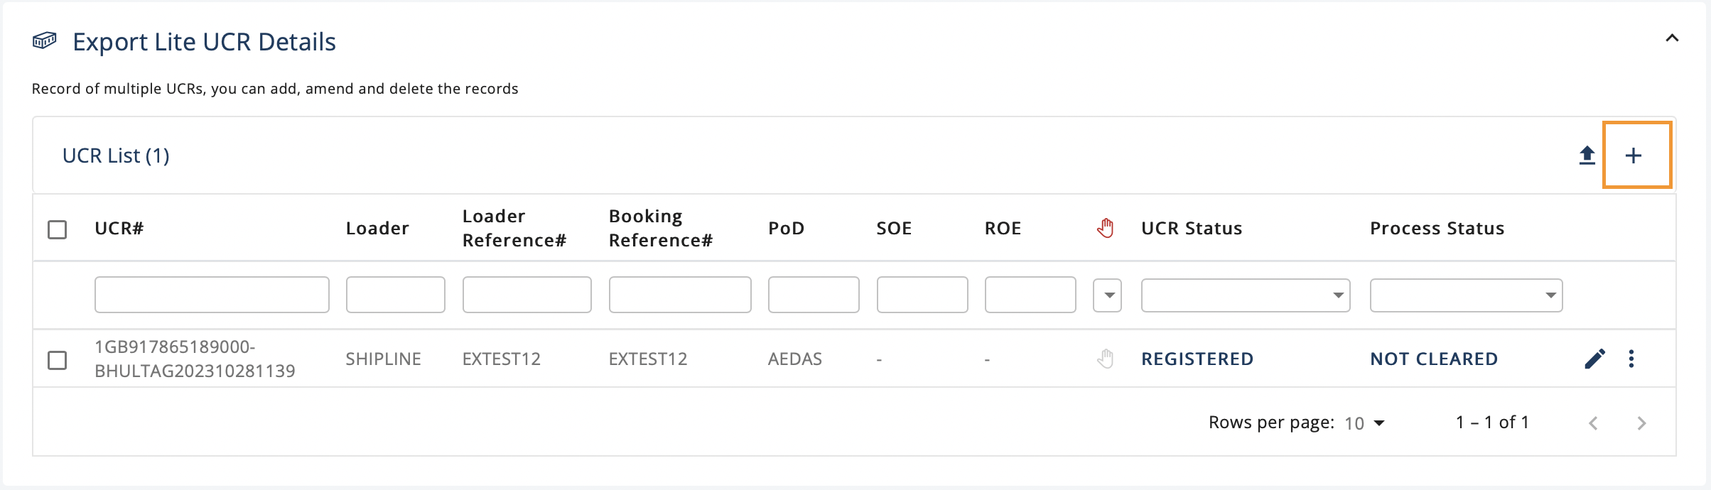
Task: Click the edit pencil icon for the row
Action: [1594, 359]
